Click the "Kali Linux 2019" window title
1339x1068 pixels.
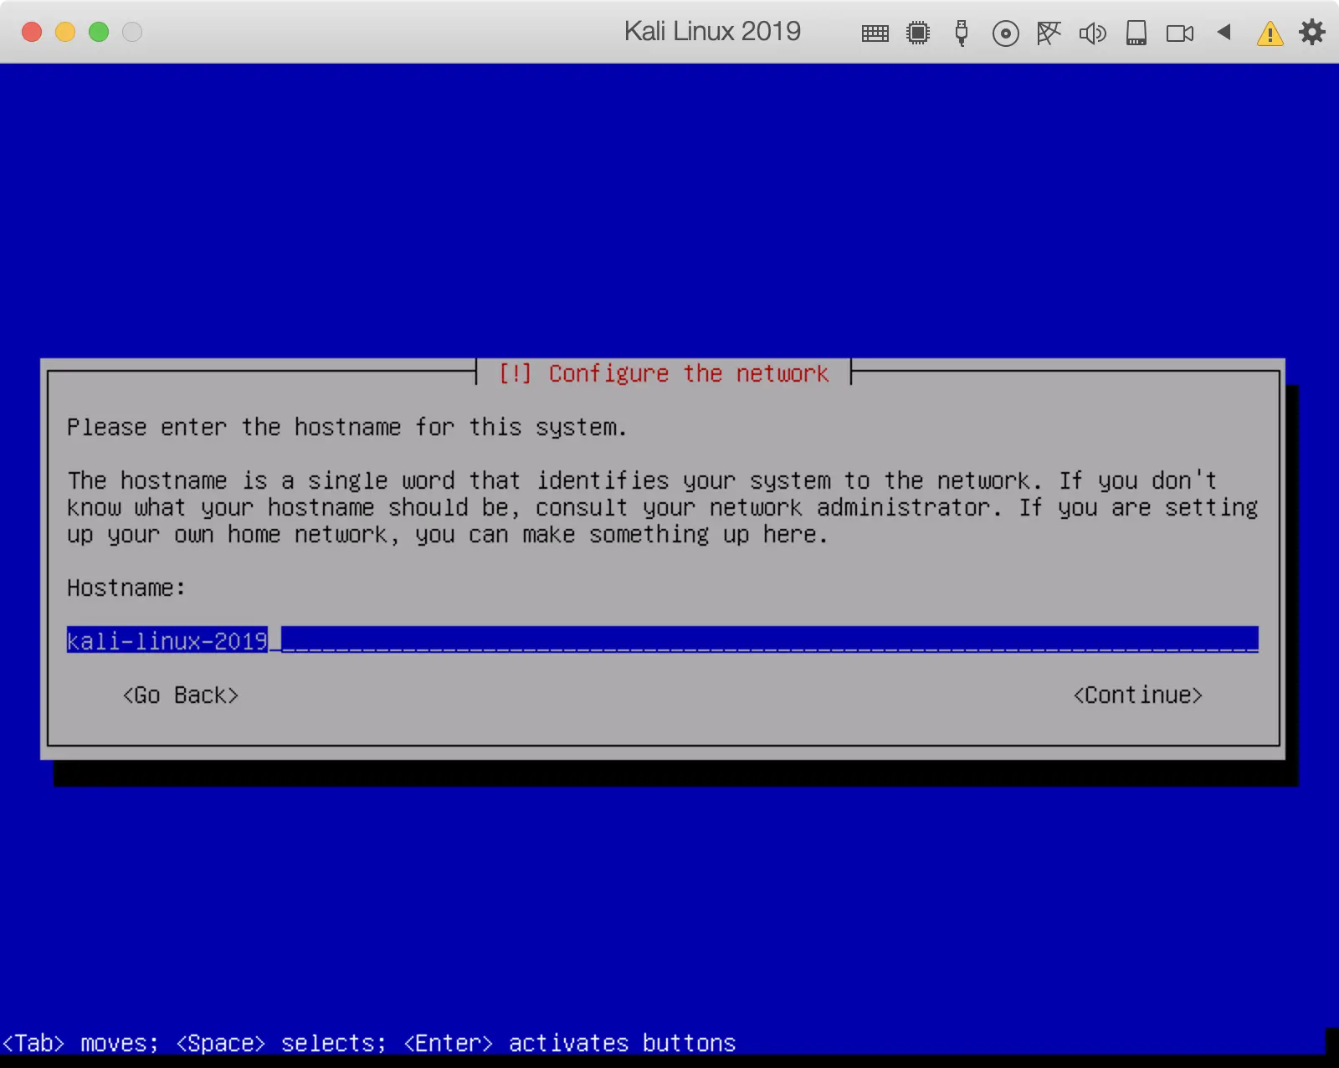pyautogui.click(x=712, y=32)
